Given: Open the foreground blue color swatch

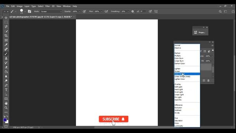Looking at the screenshot, I should coord(5,120).
